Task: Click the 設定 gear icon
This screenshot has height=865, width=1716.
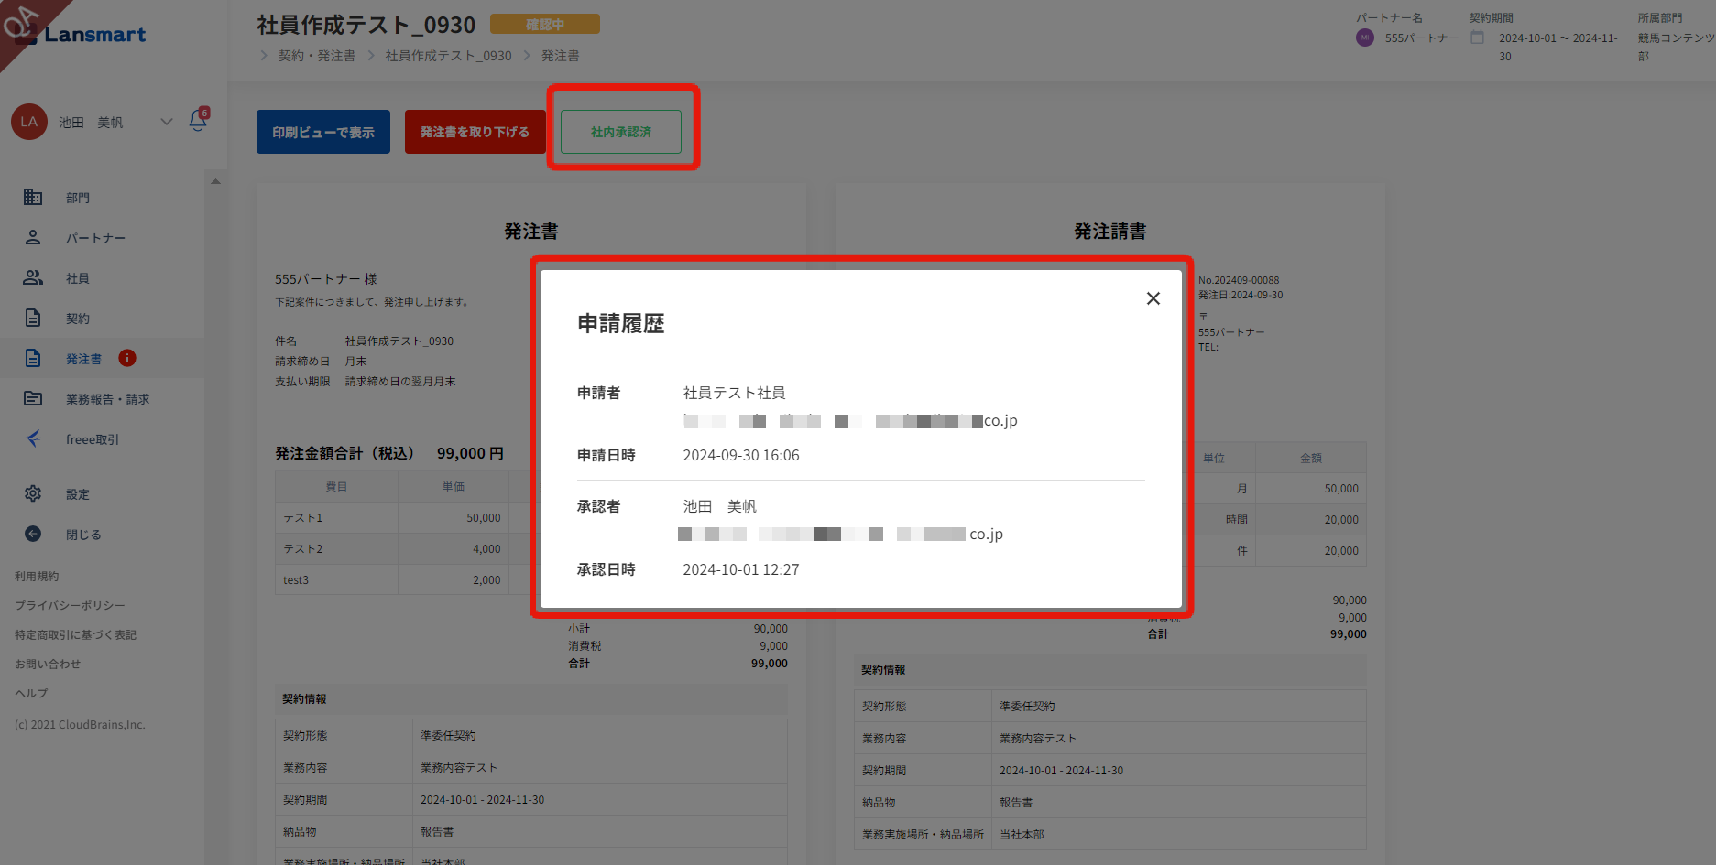Action: (33, 493)
